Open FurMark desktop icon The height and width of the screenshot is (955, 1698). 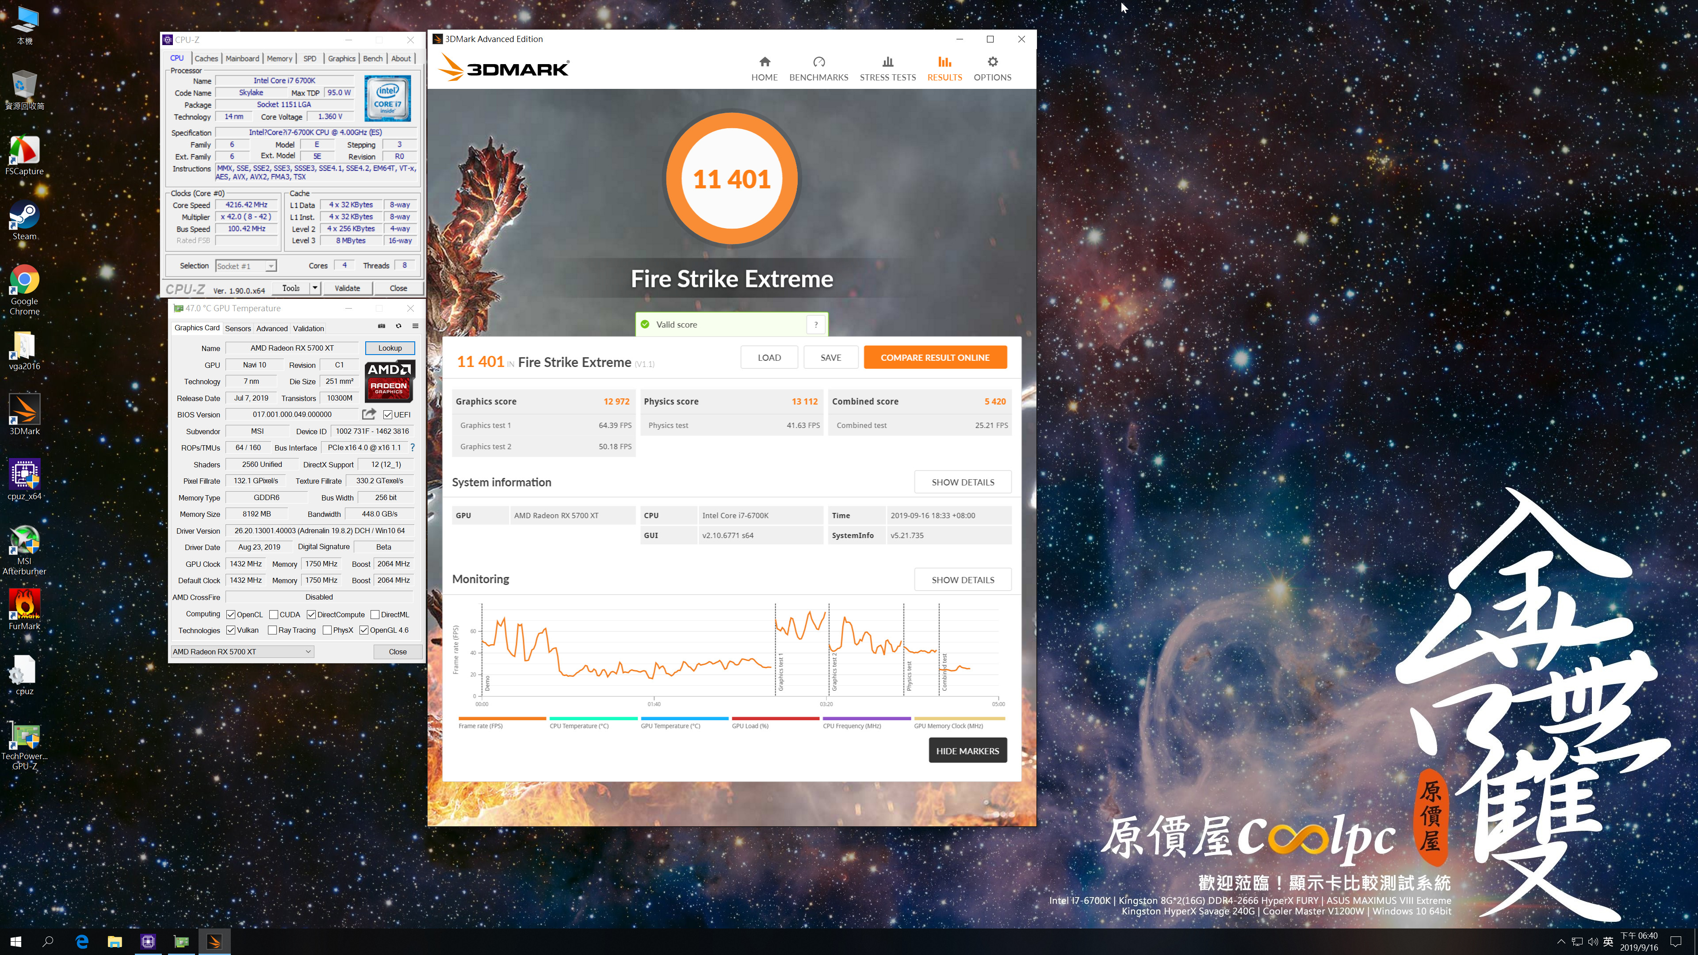click(24, 610)
